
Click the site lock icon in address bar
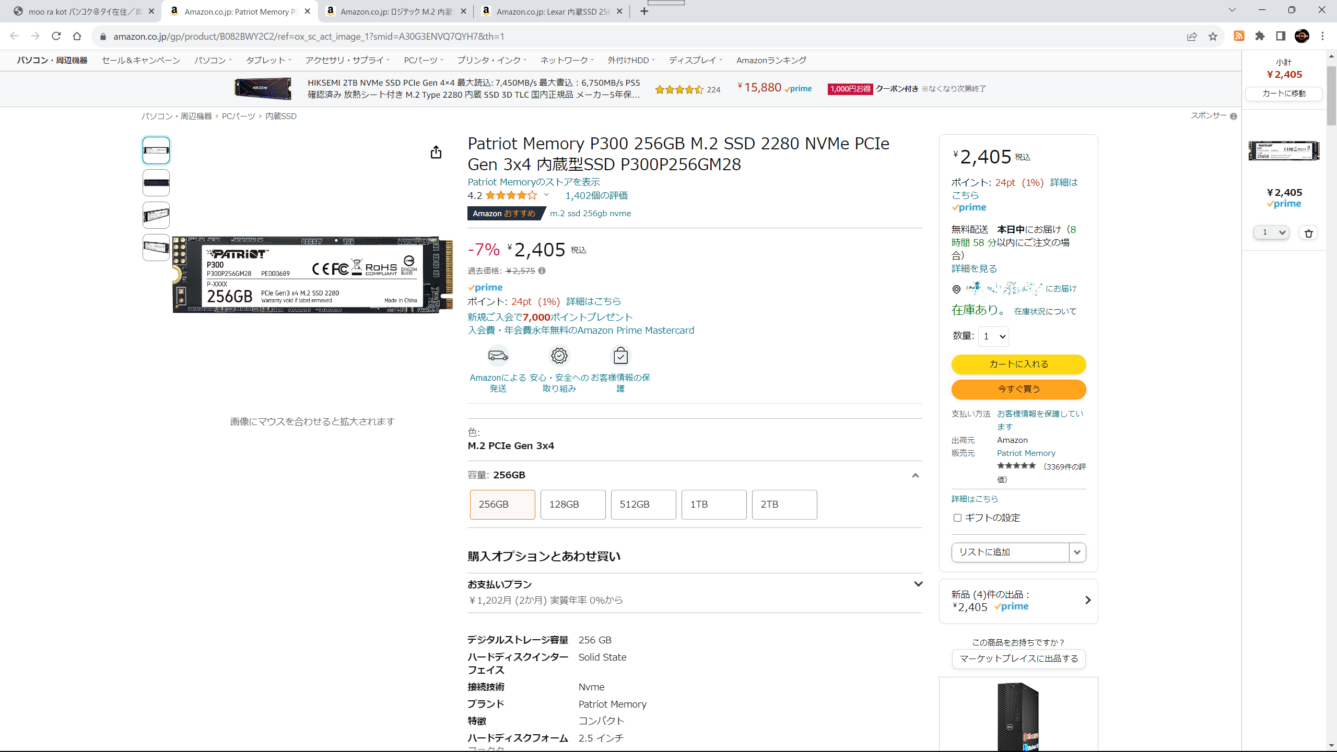tap(103, 36)
